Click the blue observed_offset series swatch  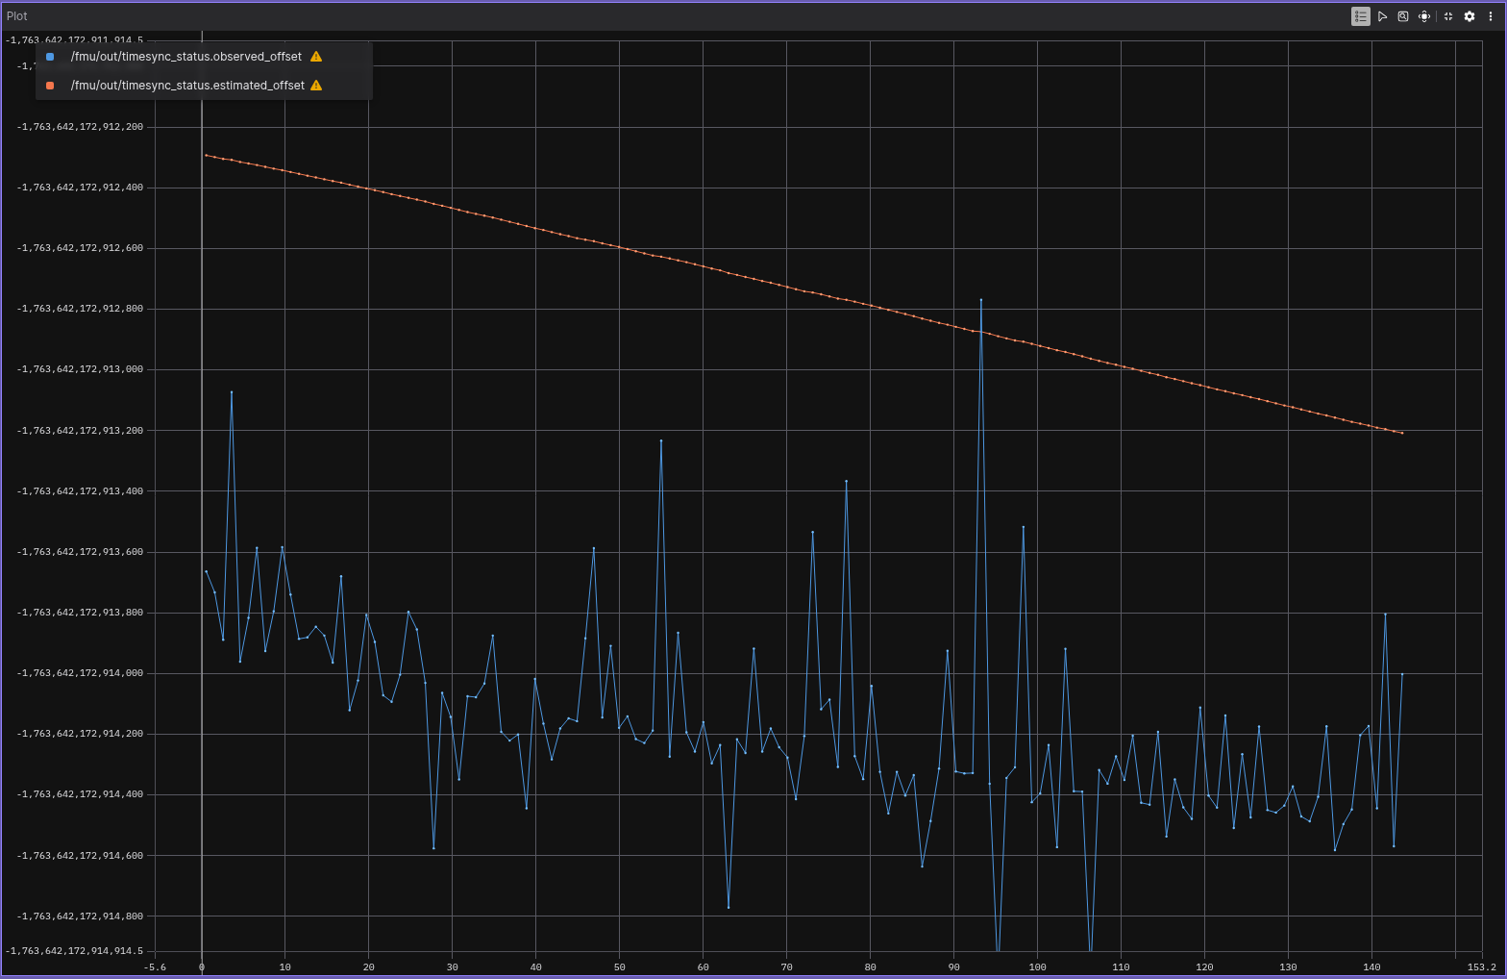[x=50, y=57]
